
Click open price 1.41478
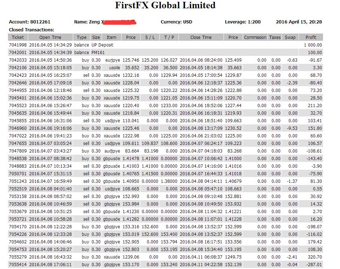click(131, 159)
